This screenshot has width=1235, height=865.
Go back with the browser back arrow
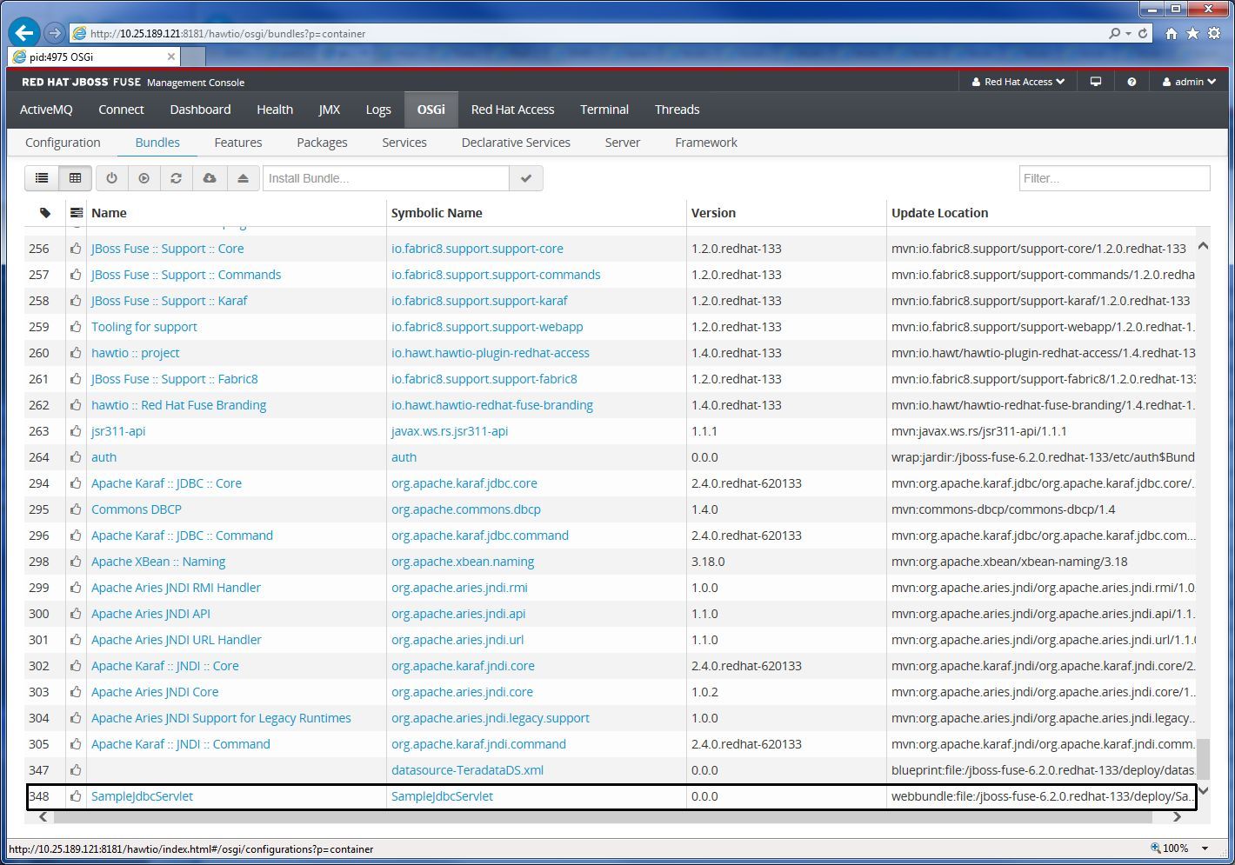23,33
